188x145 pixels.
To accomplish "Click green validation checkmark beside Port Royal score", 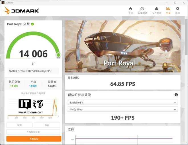I will (x=32, y=24).
